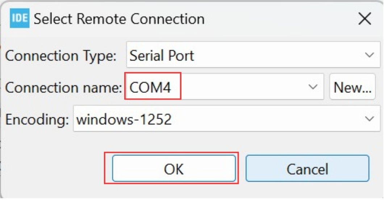This screenshot has height=200, width=384.
Task: Click the "Connection Type:" label
Action: coord(61,55)
